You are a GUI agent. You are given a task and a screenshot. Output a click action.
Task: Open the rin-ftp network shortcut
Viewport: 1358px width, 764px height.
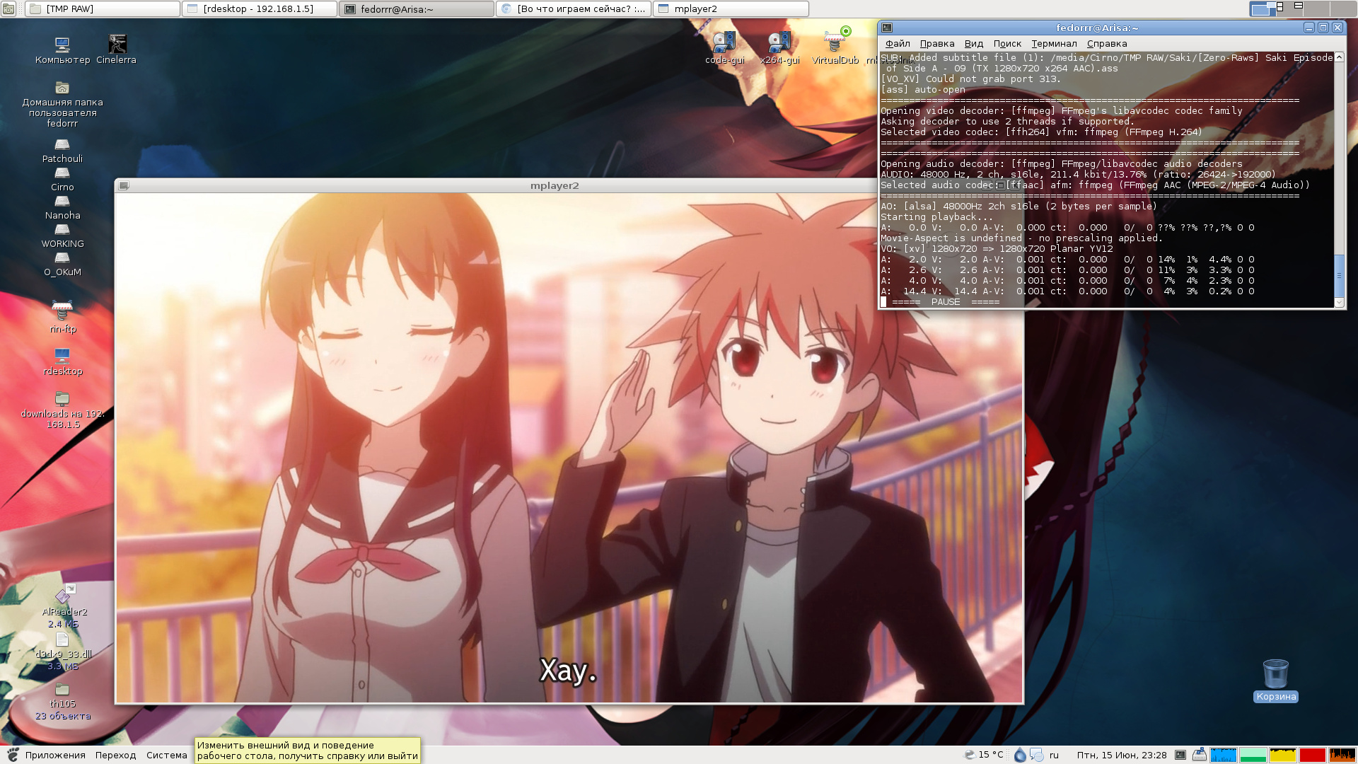tap(62, 311)
